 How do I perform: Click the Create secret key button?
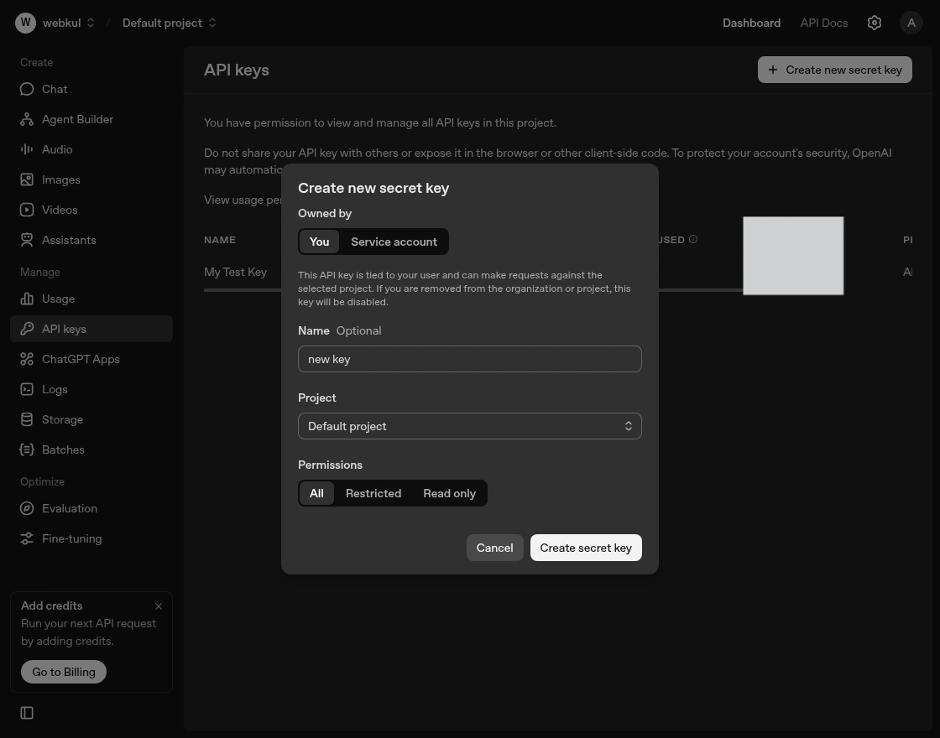tap(586, 548)
